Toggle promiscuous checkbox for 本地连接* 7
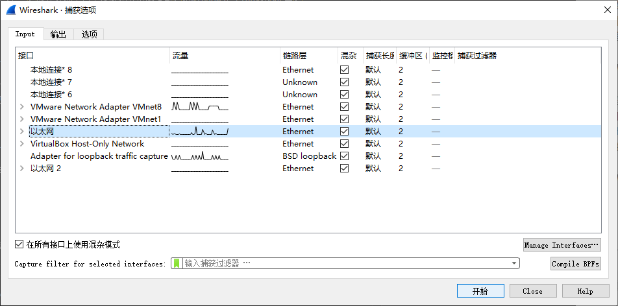618x306 pixels. click(345, 82)
